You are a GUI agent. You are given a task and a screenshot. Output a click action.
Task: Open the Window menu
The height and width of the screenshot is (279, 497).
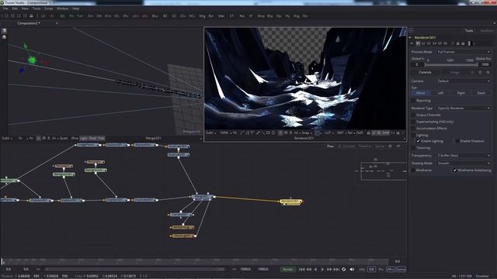pyautogui.click(x=62, y=9)
